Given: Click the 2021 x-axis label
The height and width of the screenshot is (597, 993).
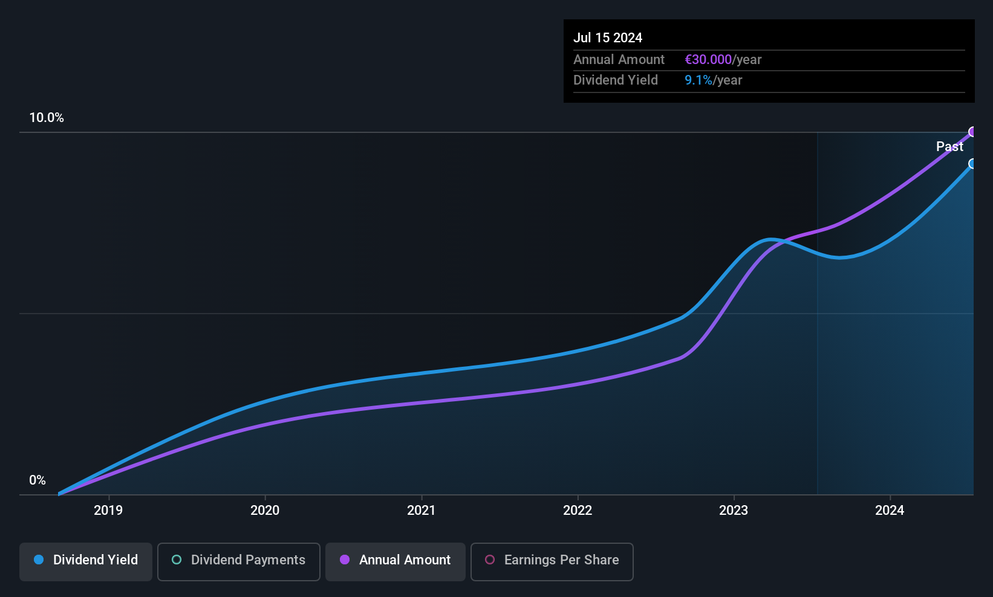Looking at the screenshot, I should 422,511.
